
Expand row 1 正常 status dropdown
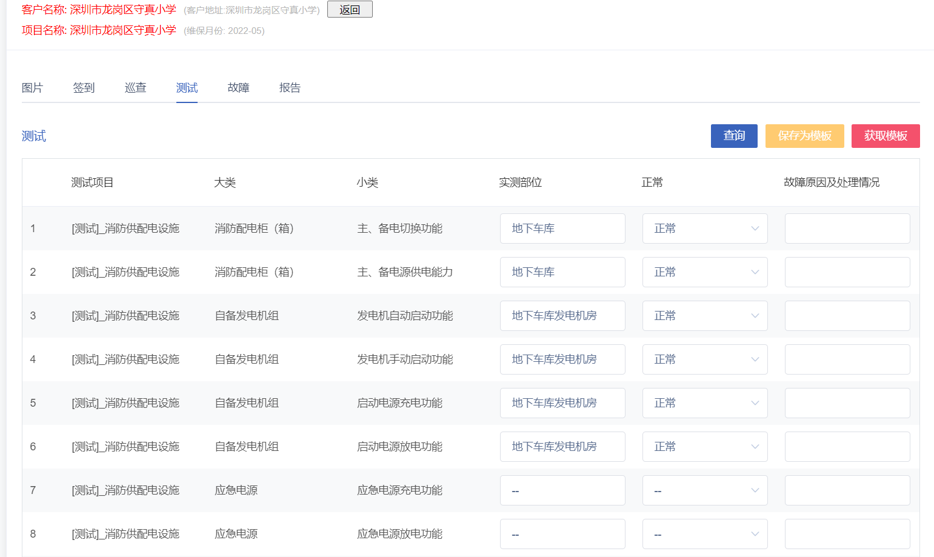pyautogui.click(x=704, y=228)
